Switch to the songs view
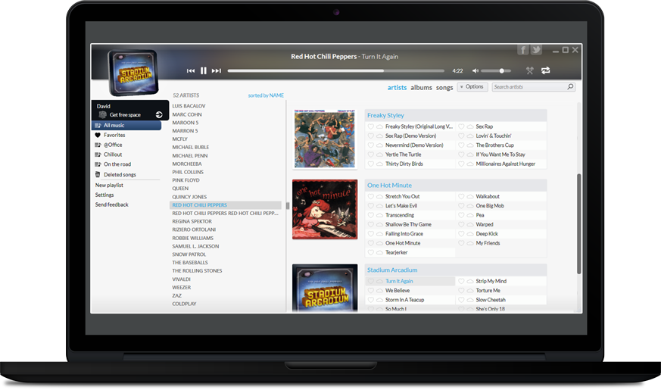Image resolution: width=661 pixels, height=390 pixels. pyautogui.click(x=444, y=87)
